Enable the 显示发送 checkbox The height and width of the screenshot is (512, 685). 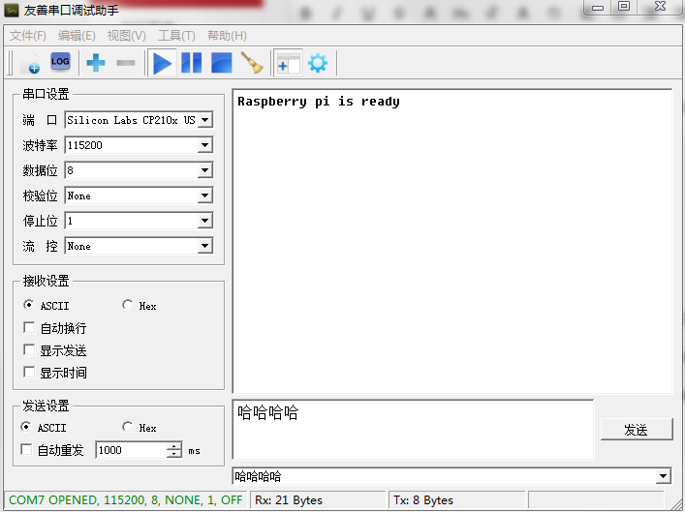29,349
